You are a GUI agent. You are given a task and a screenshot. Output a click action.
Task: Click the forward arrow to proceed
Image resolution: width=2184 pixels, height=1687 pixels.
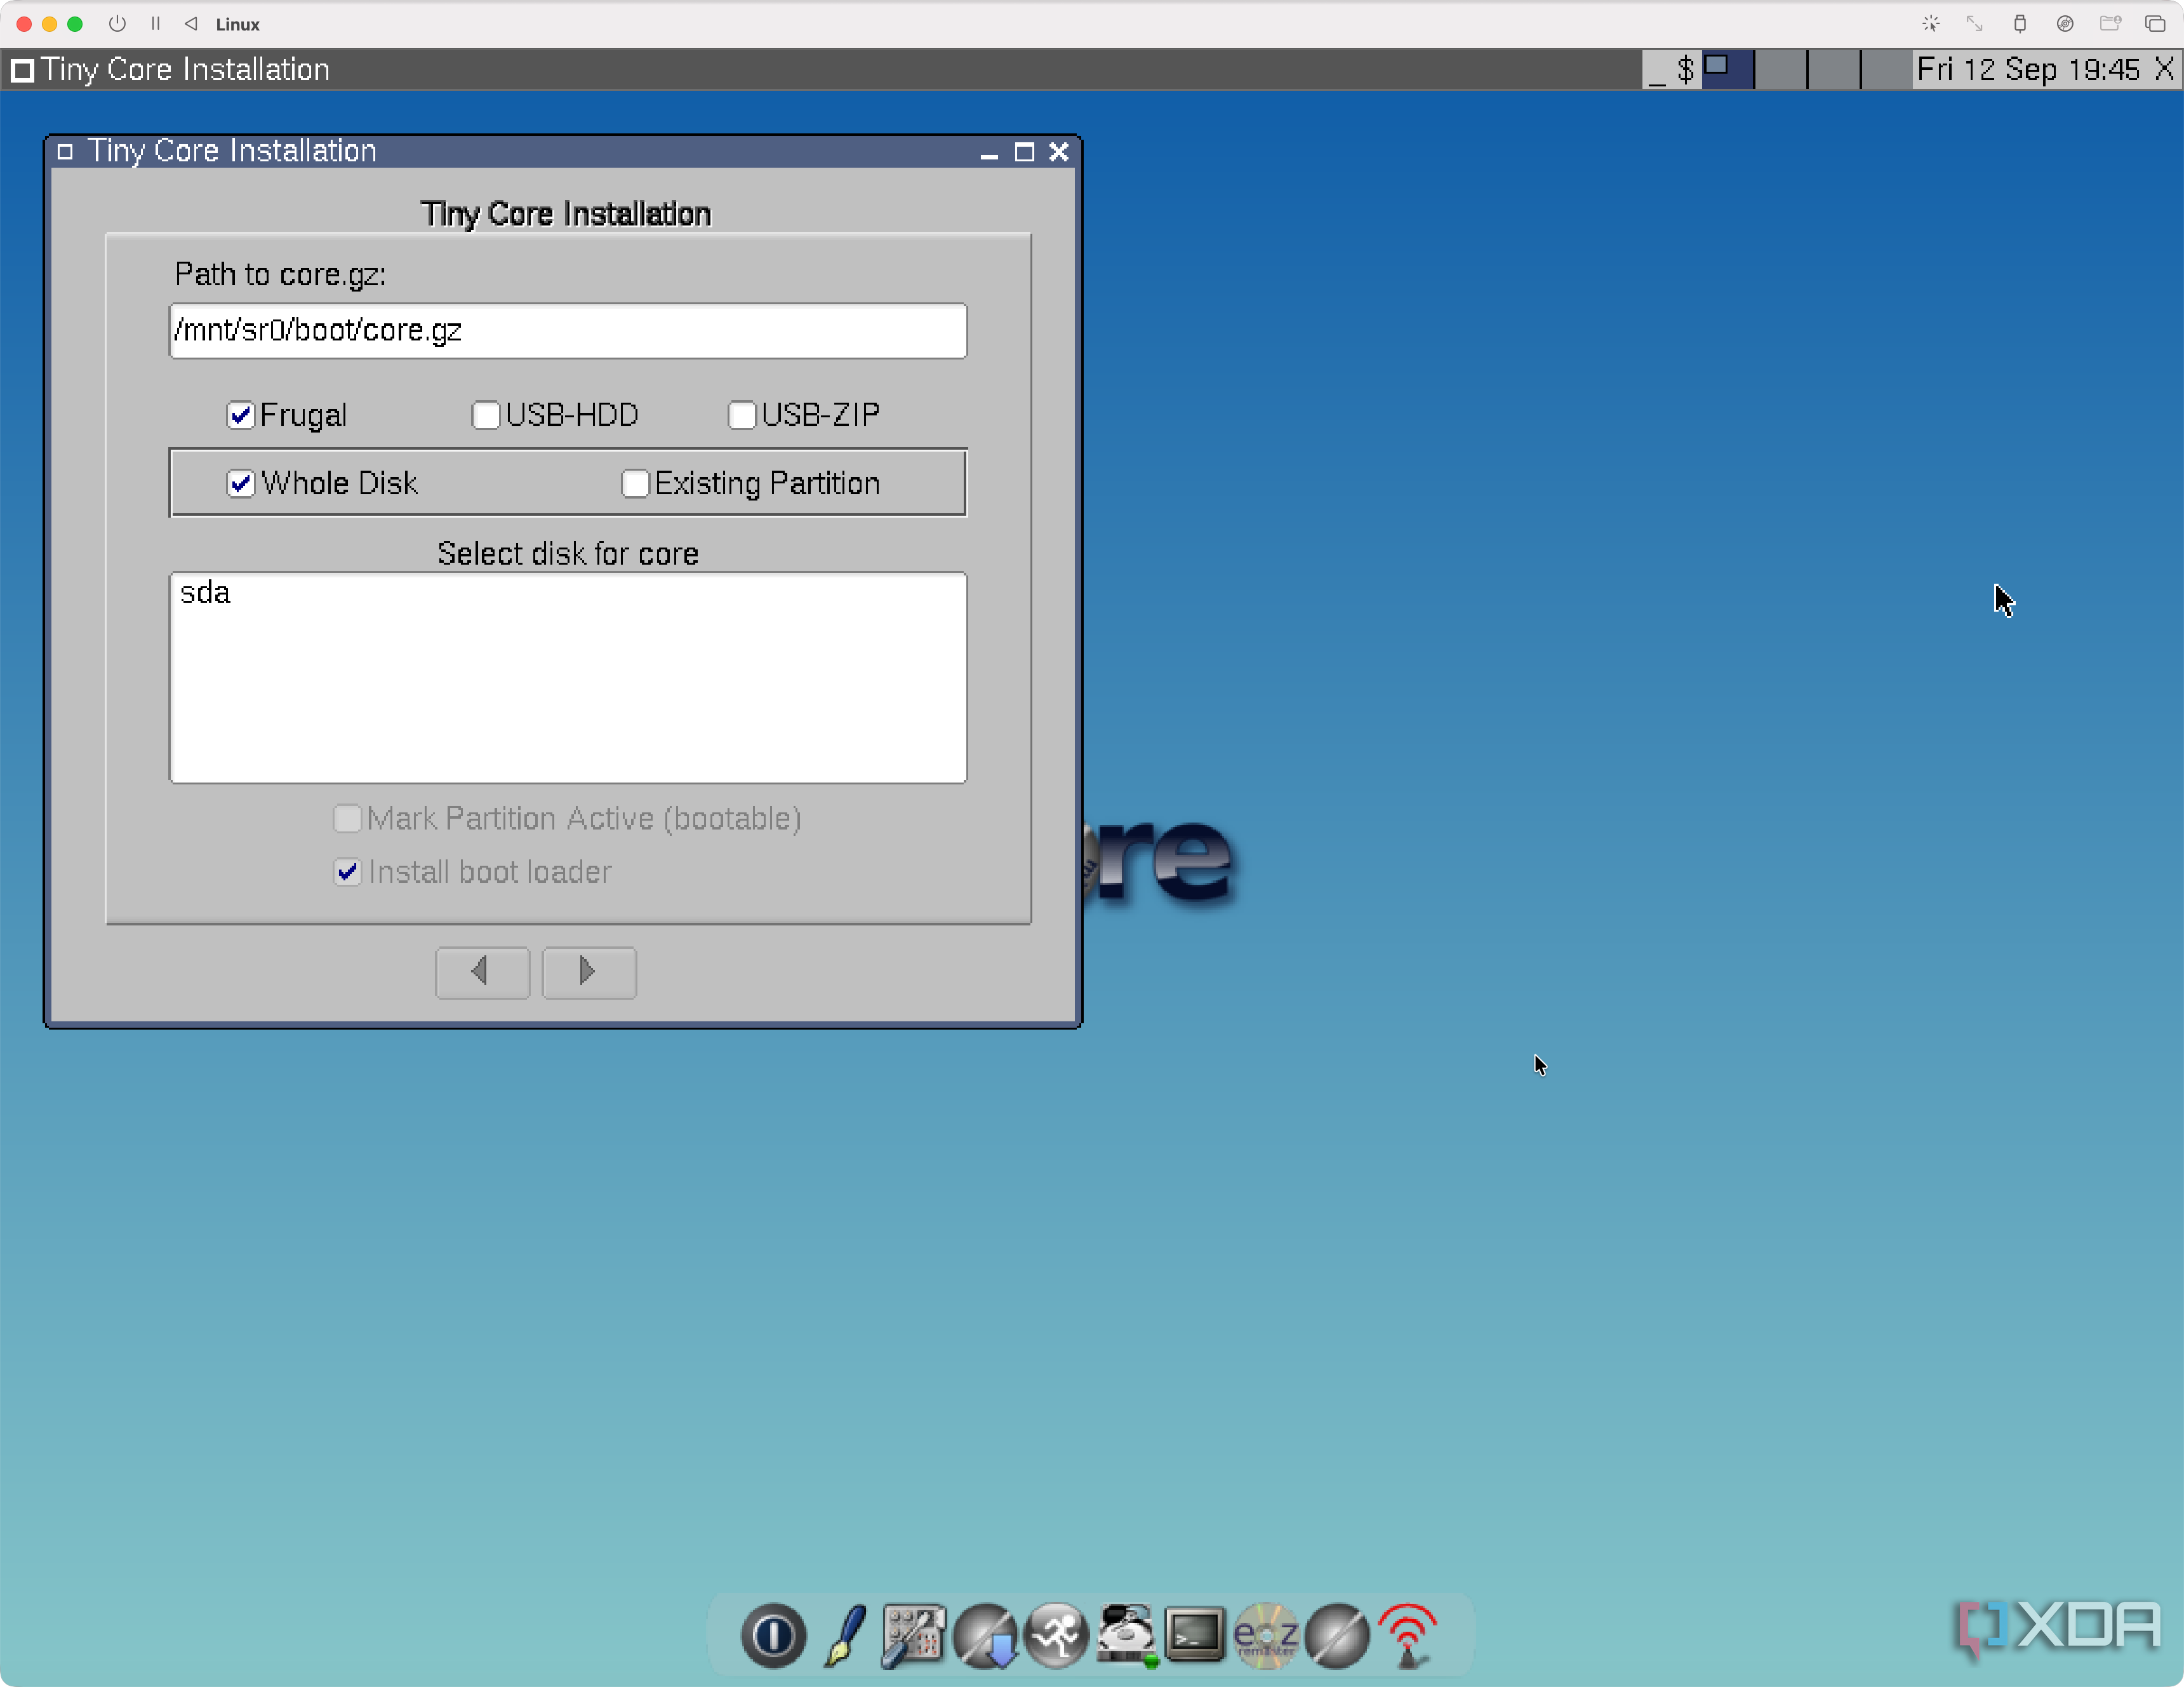589,972
